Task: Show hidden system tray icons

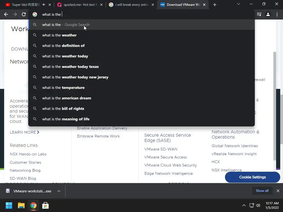Action: coord(244,205)
